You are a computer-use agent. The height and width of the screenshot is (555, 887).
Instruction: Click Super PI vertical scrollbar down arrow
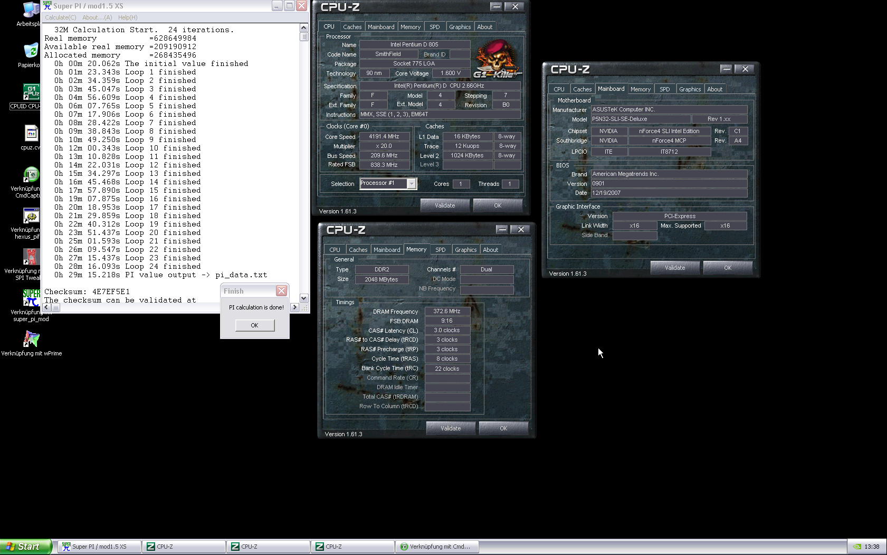coord(303,298)
